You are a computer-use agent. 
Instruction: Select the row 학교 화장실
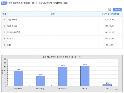click(62, 26)
